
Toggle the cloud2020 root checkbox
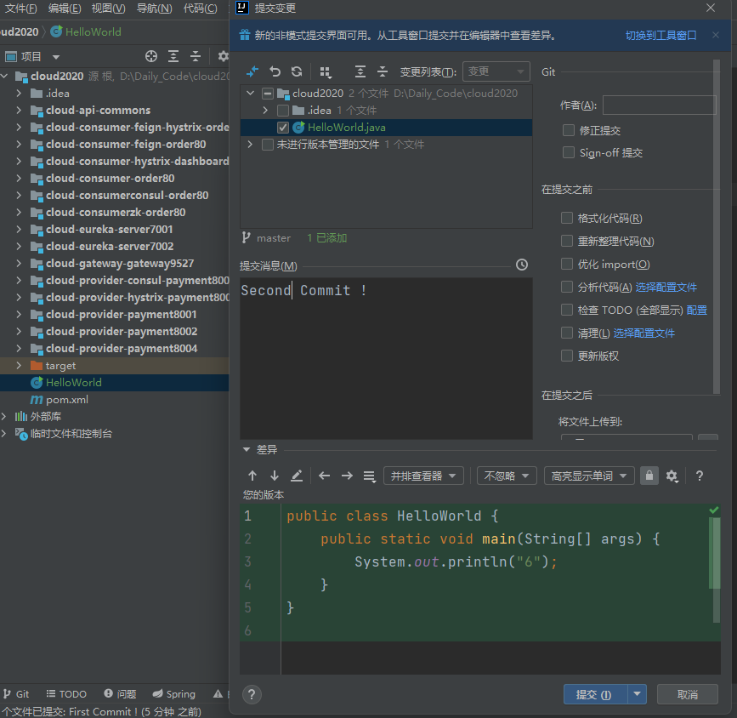point(268,94)
